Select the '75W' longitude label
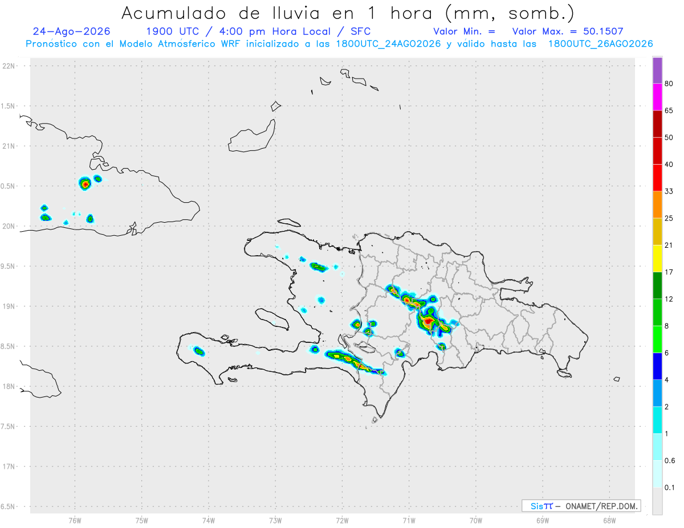The width and height of the screenshot is (684, 528). [142, 520]
